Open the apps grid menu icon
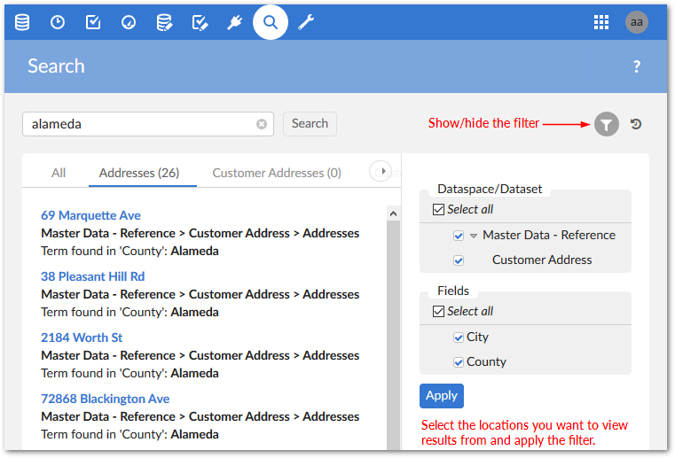The width and height of the screenshot is (675, 458). (601, 22)
